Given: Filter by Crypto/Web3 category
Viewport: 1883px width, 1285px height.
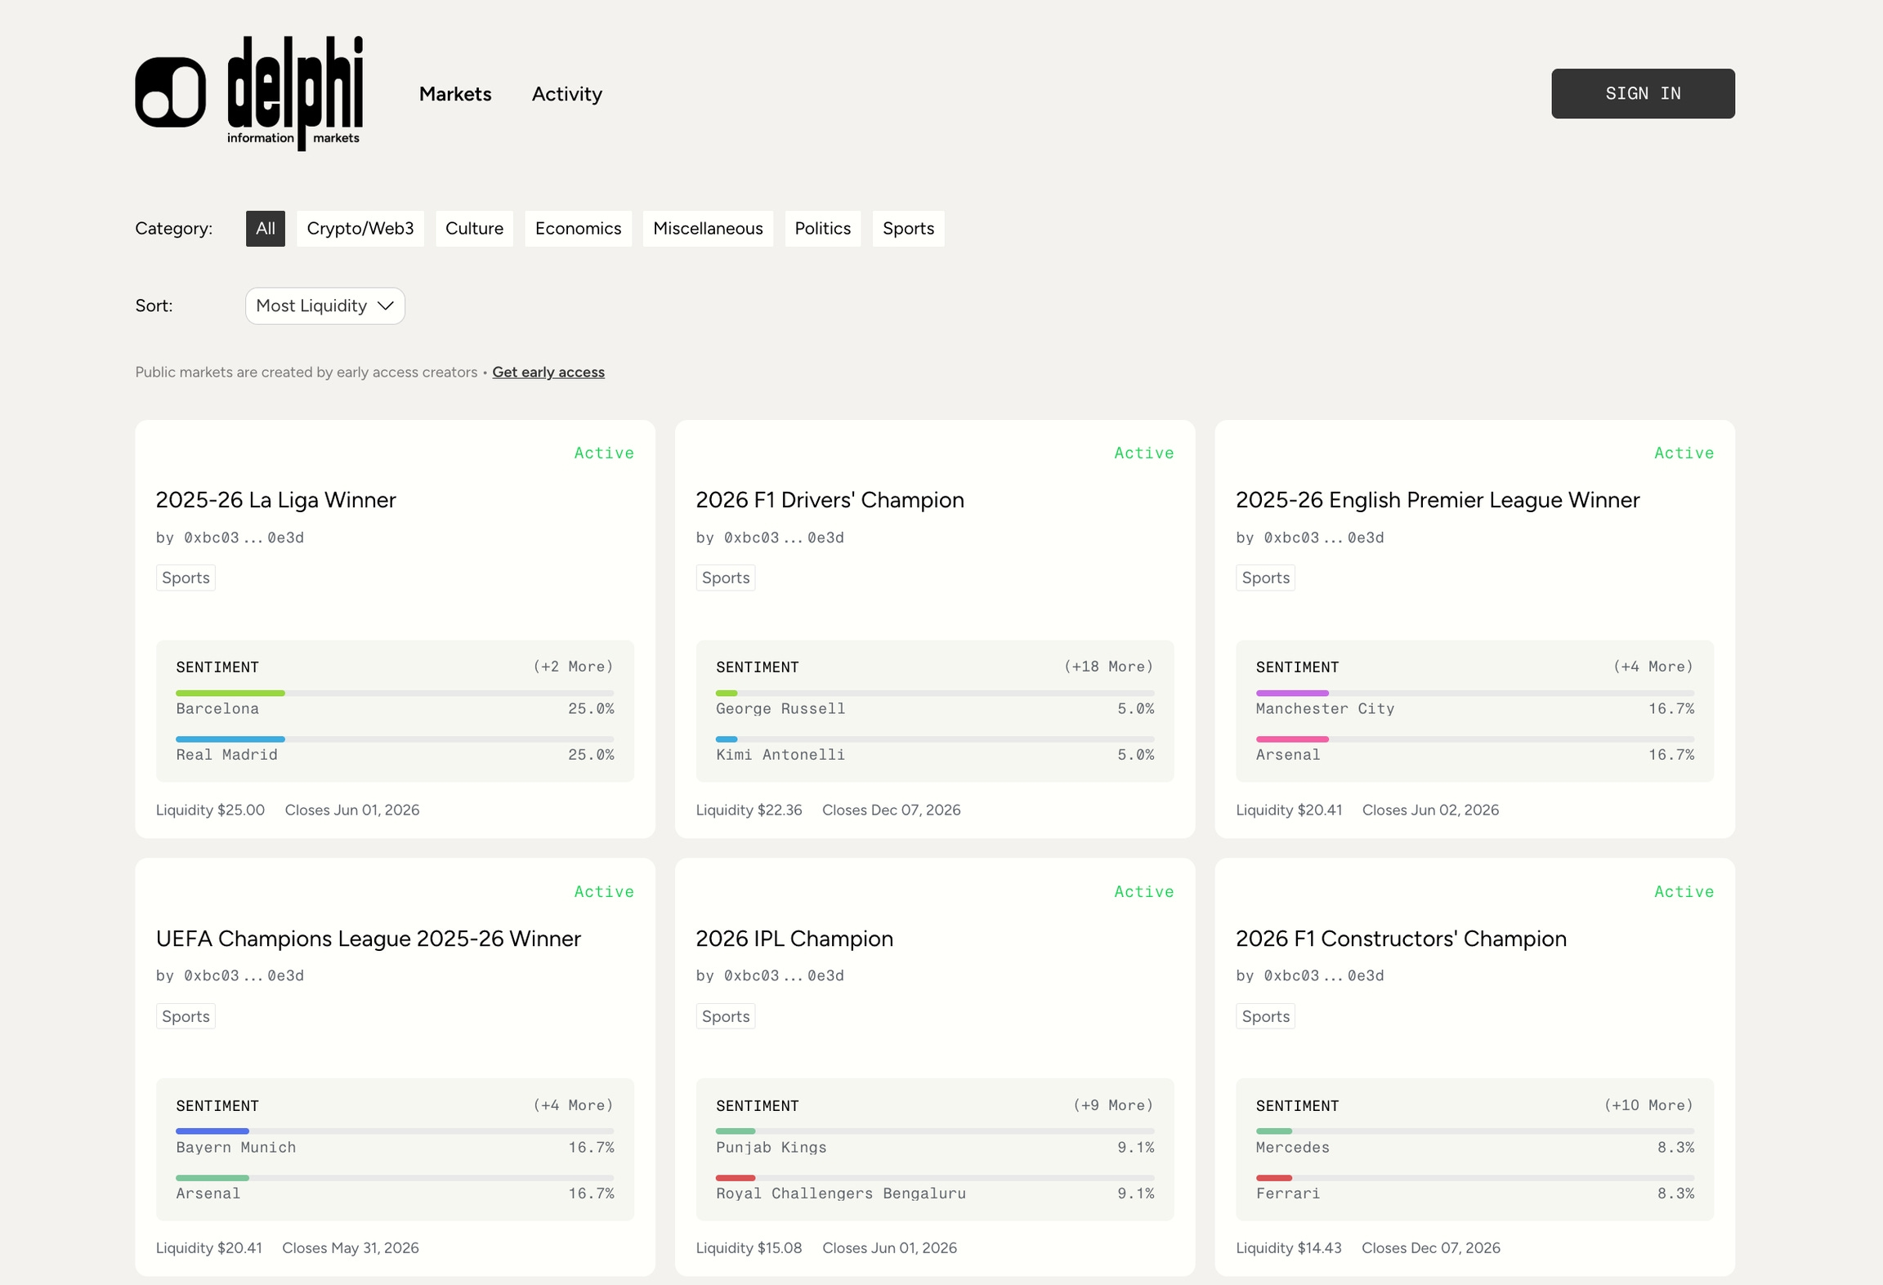Looking at the screenshot, I should pos(360,229).
